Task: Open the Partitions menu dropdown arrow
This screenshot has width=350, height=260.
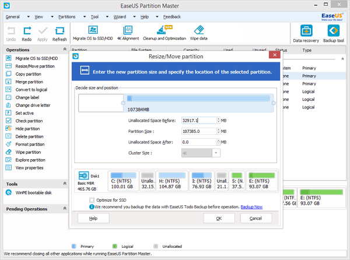Action: 85,17
